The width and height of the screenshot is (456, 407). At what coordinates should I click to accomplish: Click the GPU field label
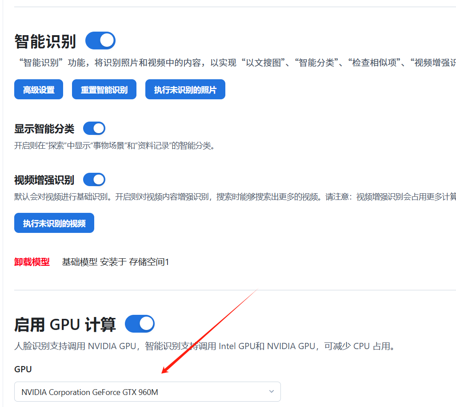[23, 369]
